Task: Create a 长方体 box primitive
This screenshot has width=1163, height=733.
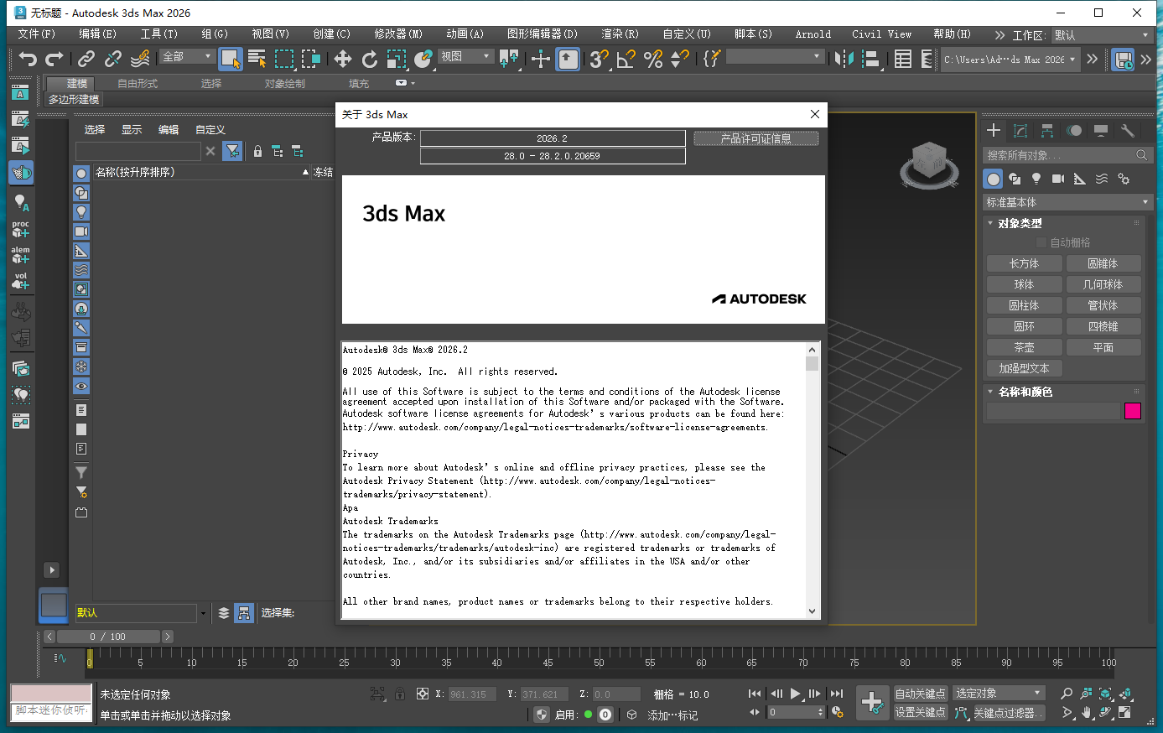Action: pos(1024,263)
